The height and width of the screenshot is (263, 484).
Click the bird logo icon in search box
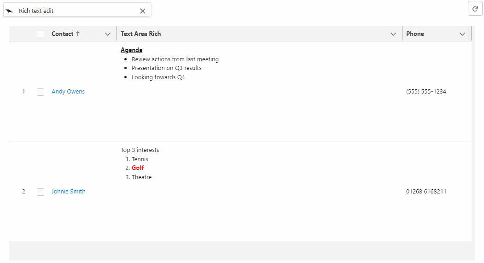coord(10,11)
